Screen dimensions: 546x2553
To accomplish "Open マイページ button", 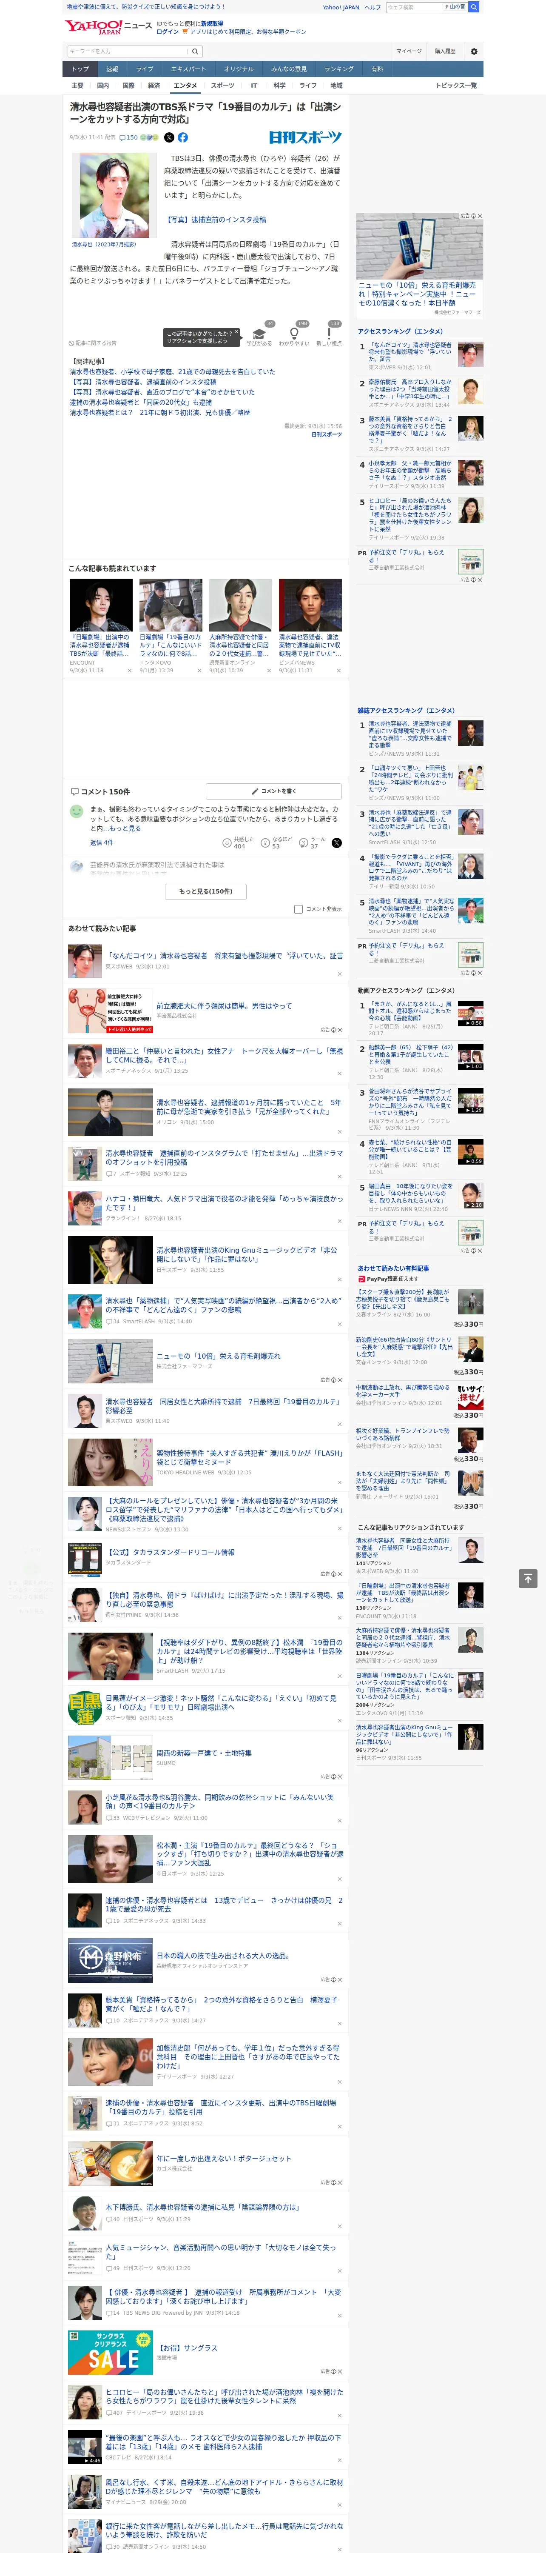I will point(409,51).
